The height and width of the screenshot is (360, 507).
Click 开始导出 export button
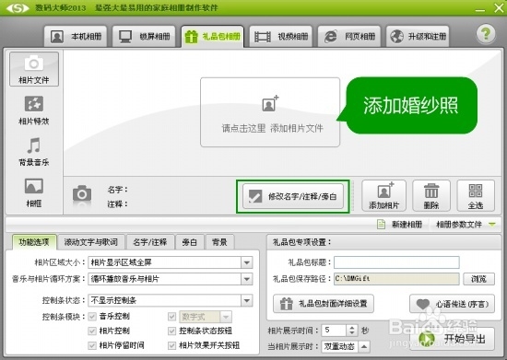(x=452, y=339)
